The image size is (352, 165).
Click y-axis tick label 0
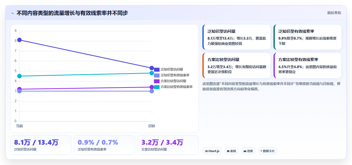16,121
